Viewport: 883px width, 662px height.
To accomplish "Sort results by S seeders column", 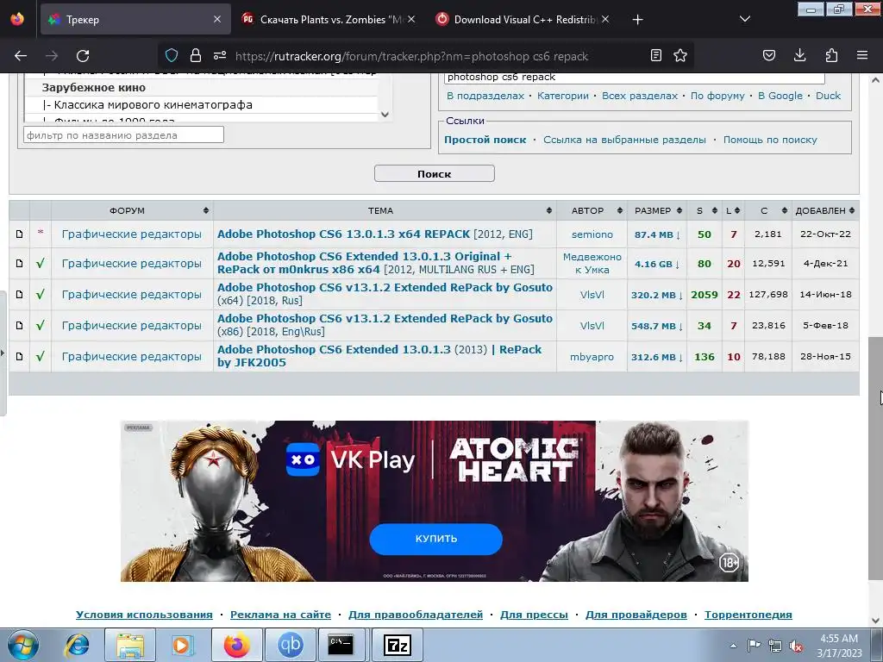I will [x=705, y=210].
